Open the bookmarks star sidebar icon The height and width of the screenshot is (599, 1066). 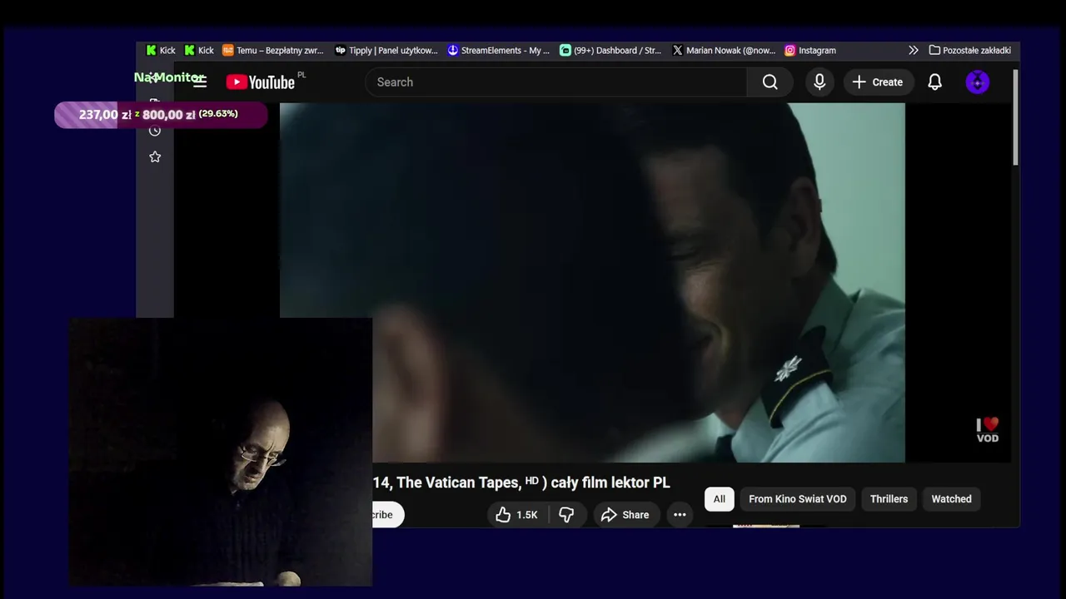pyautogui.click(x=155, y=157)
